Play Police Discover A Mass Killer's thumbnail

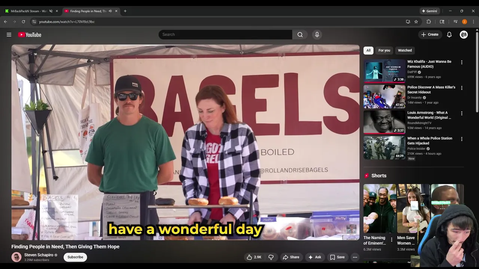[x=384, y=96]
